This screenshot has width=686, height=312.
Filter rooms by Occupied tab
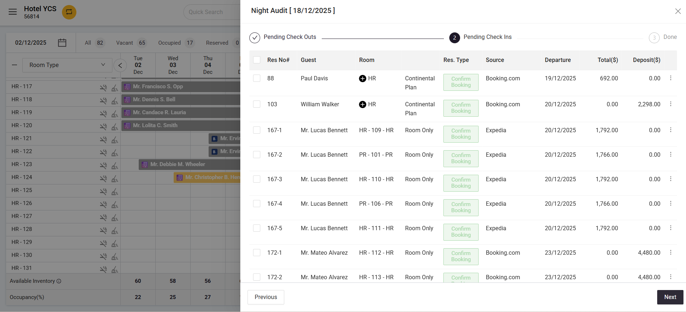(x=177, y=43)
